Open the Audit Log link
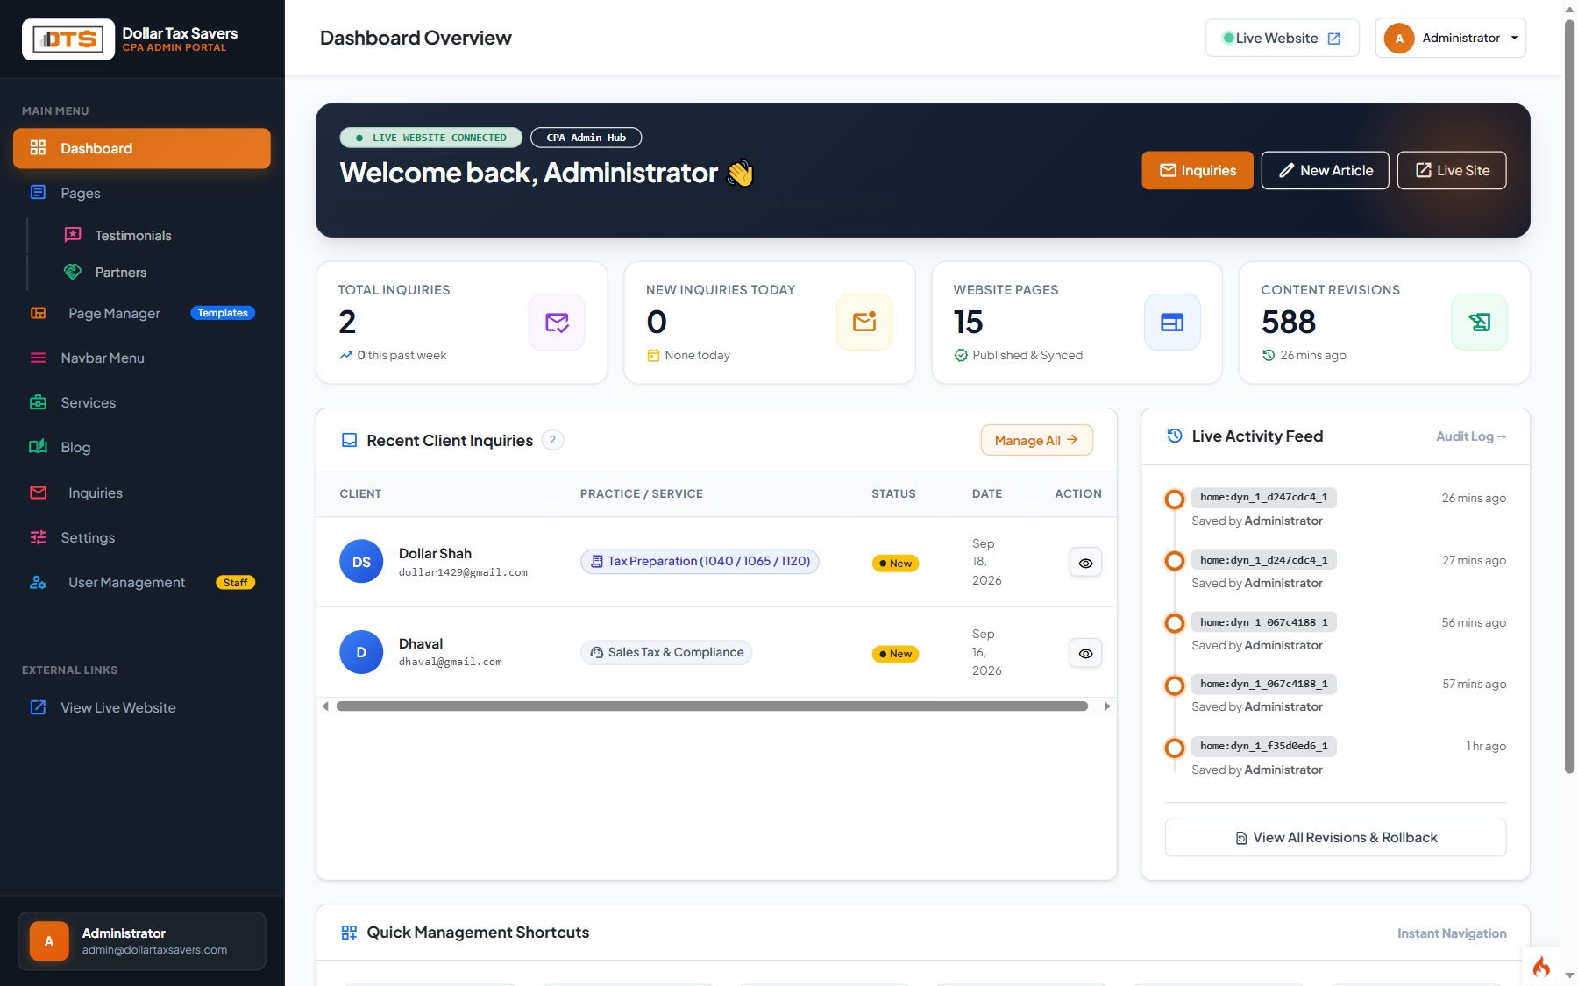The height and width of the screenshot is (986, 1578). click(1471, 436)
